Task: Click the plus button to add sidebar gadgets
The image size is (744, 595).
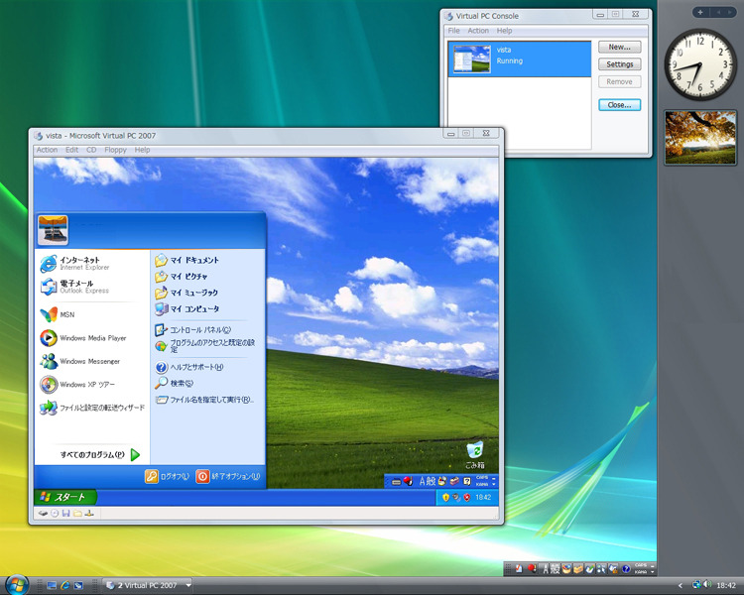Action: click(700, 12)
